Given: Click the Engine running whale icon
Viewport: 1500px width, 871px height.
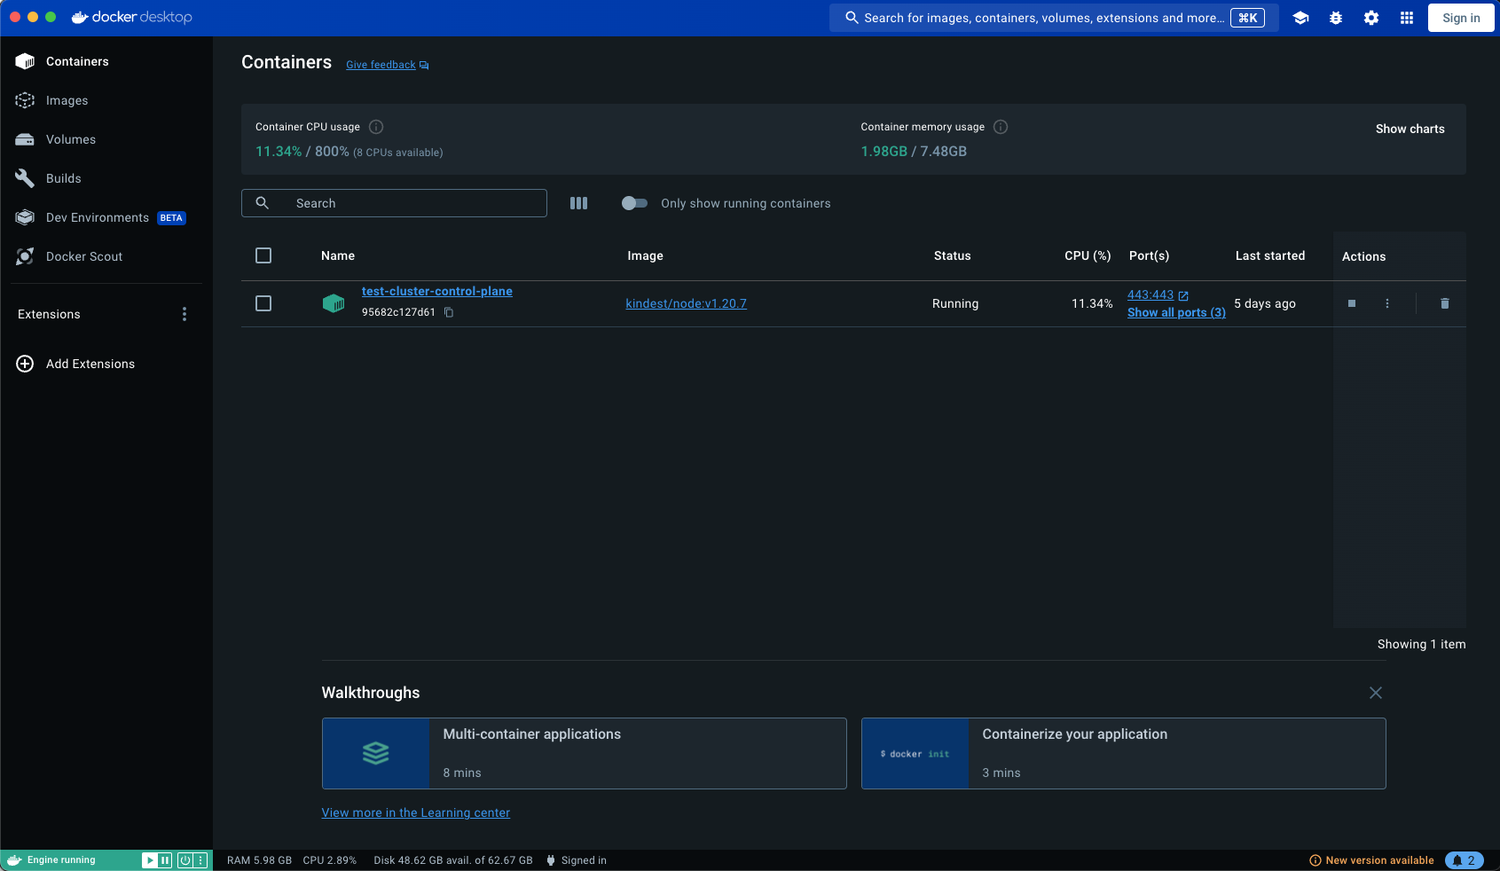Looking at the screenshot, I should point(14,860).
